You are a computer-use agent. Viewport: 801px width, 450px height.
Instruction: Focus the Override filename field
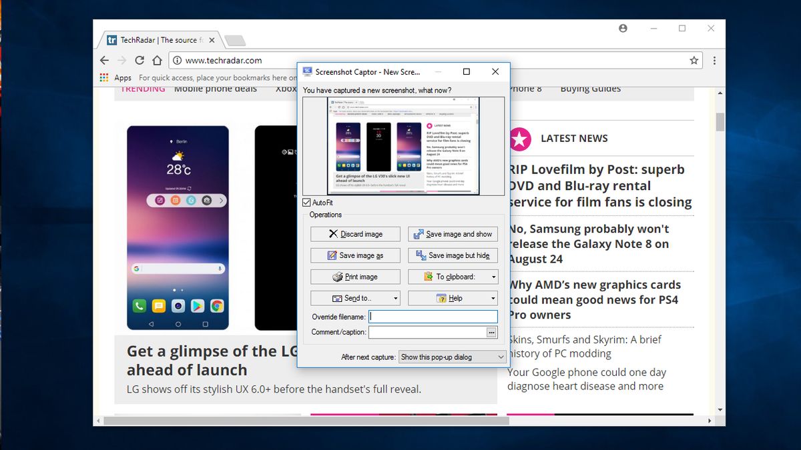tap(433, 317)
